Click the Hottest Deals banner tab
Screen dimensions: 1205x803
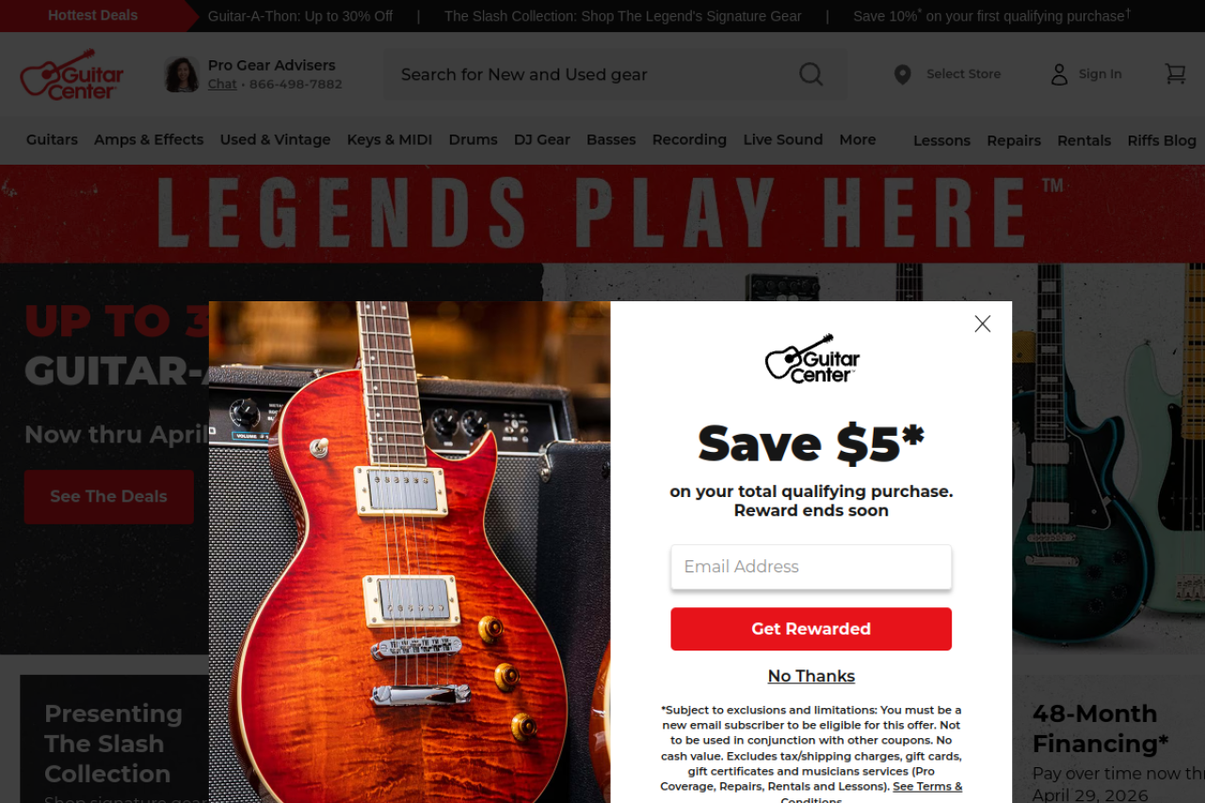93,15
